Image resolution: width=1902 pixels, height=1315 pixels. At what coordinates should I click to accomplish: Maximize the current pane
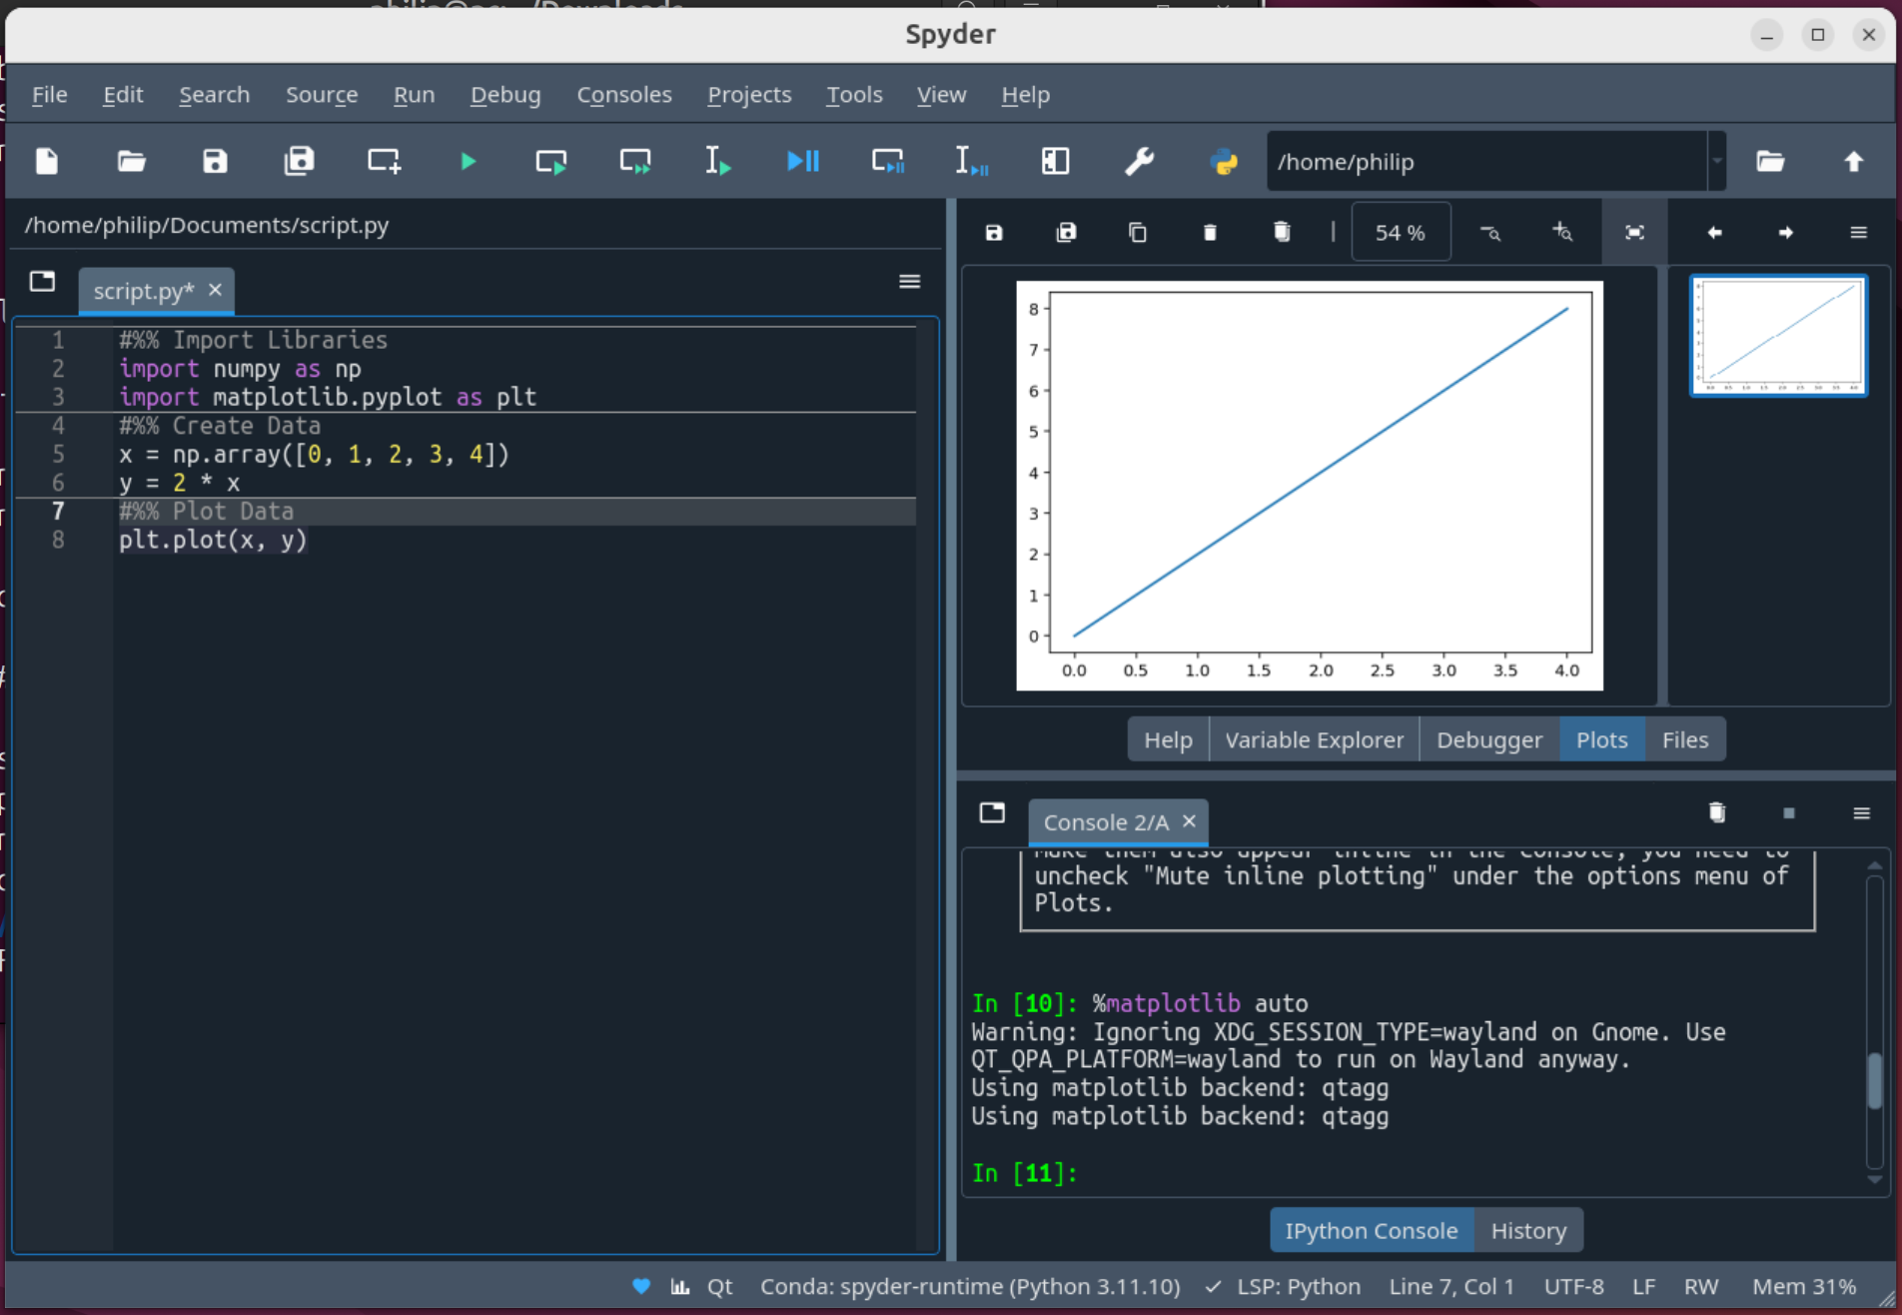1055,161
